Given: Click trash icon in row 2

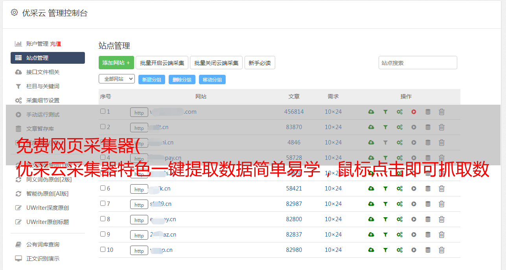Looking at the screenshot, I should [442, 127].
